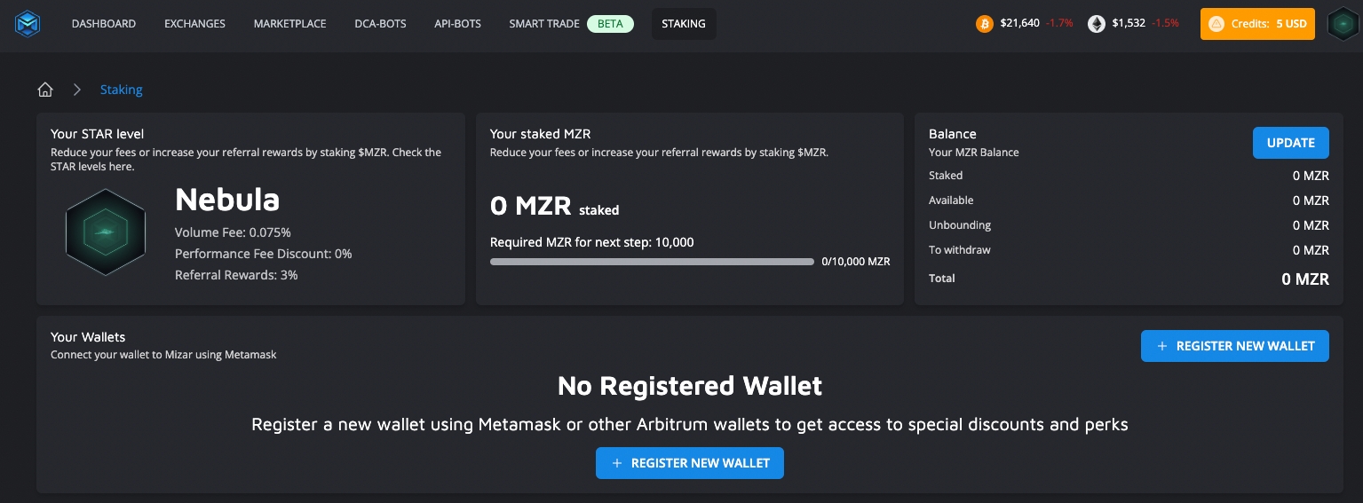Image resolution: width=1363 pixels, height=503 pixels.
Task: Click the staked MZR progress bar
Action: click(x=652, y=262)
